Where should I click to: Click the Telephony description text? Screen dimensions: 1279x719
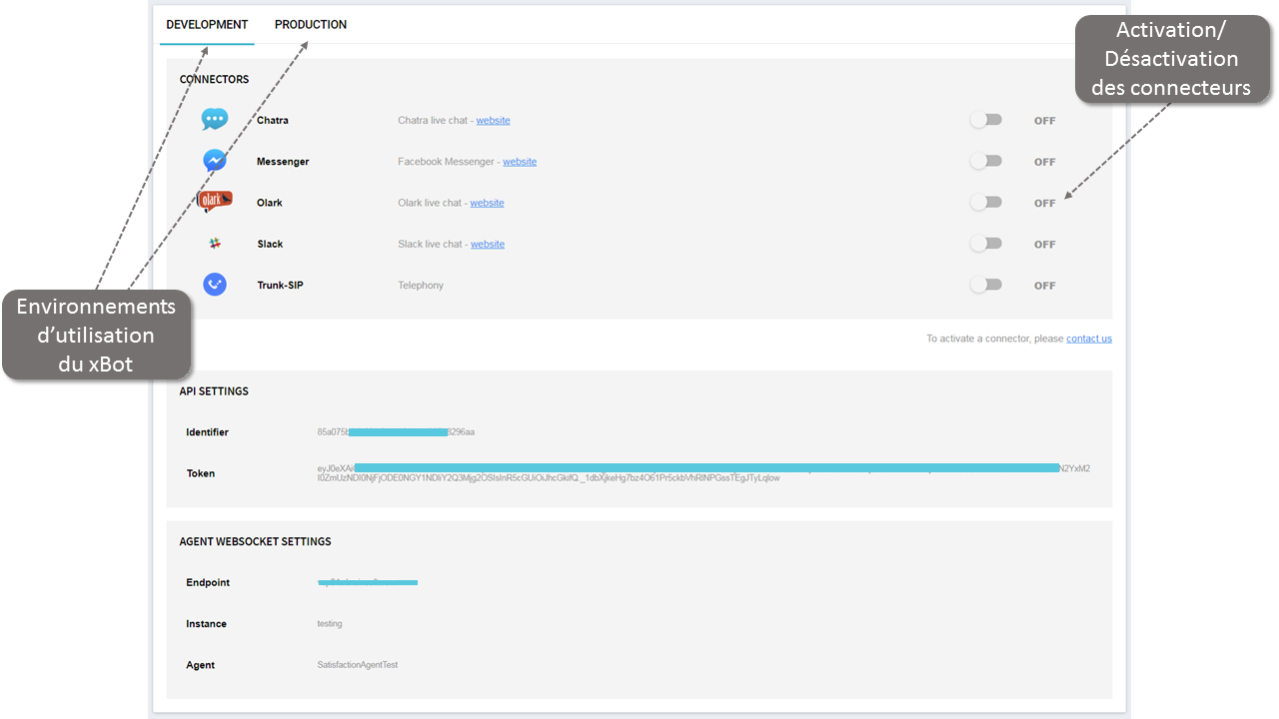tap(421, 286)
